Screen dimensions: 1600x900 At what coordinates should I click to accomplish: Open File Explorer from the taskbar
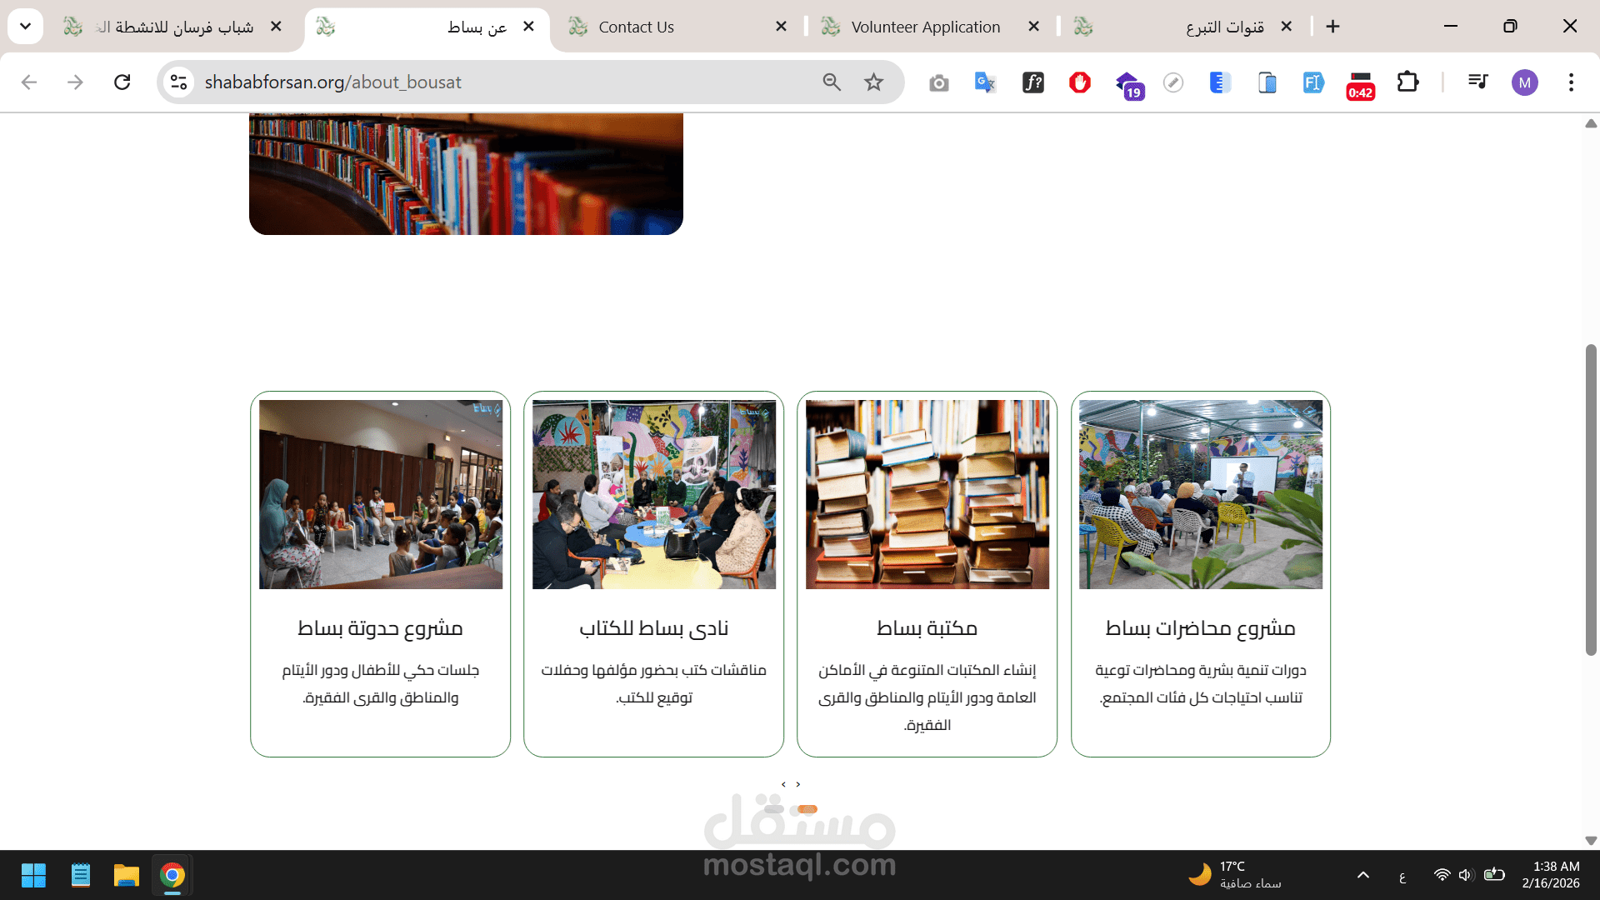tap(126, 875)
